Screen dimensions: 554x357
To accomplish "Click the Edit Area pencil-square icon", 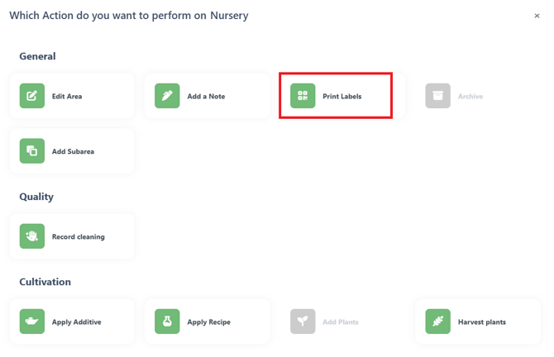I will click(x=32, y=96).
